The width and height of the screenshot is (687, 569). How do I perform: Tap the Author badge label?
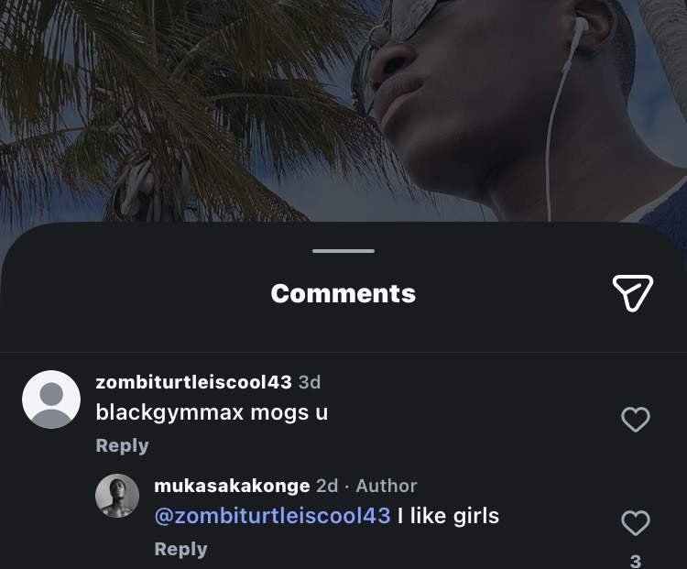pyautogui.click(x=387, y=486)
